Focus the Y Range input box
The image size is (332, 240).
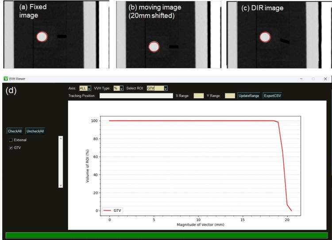click(230, 95)
